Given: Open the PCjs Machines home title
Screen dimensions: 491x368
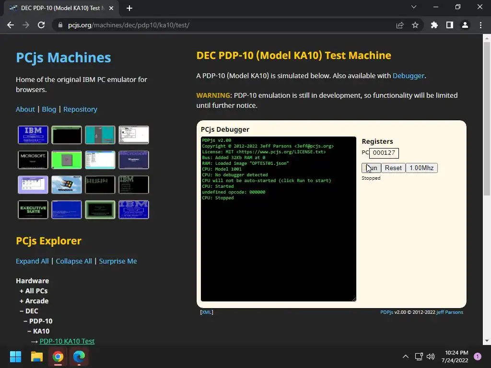Looking at the screenshot, I should (63, 57).
